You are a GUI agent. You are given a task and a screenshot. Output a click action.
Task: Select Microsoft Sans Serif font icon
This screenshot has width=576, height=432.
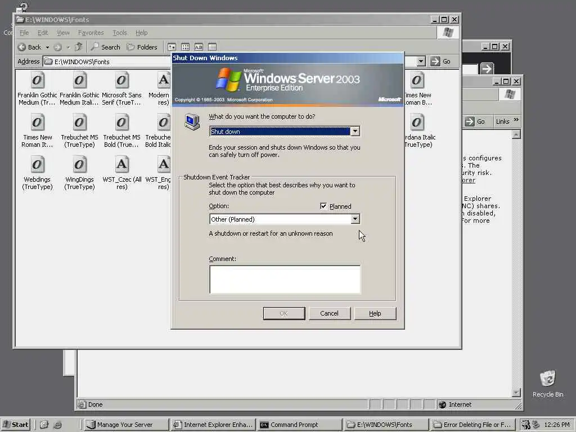tap(121, 80)
